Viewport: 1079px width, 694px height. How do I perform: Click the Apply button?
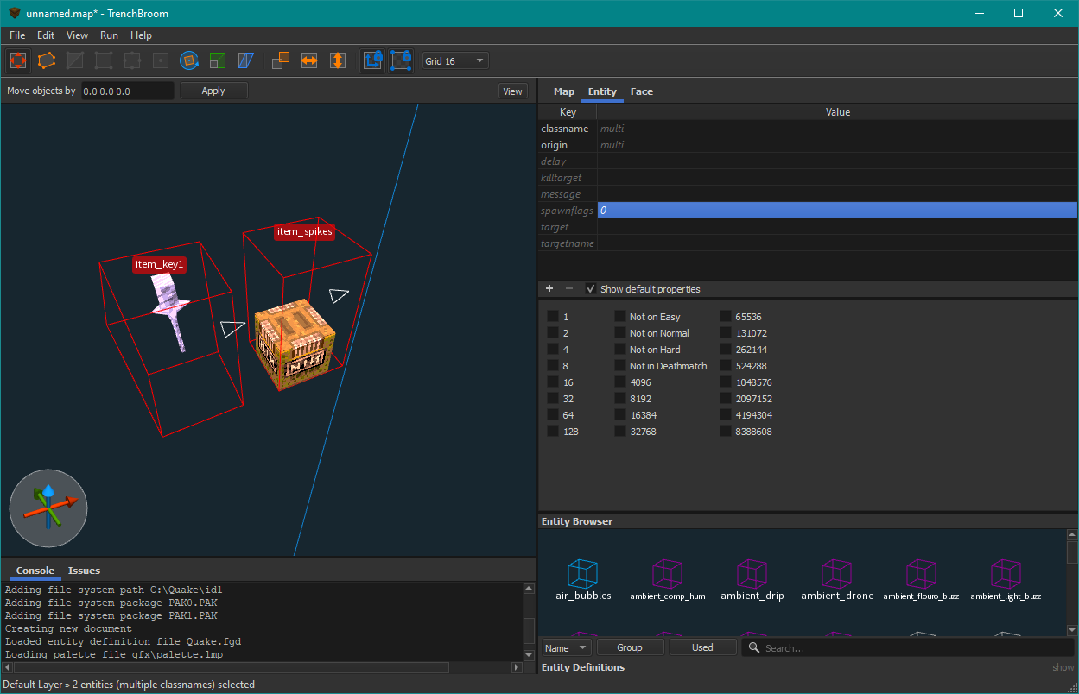(x=213, y=91)
